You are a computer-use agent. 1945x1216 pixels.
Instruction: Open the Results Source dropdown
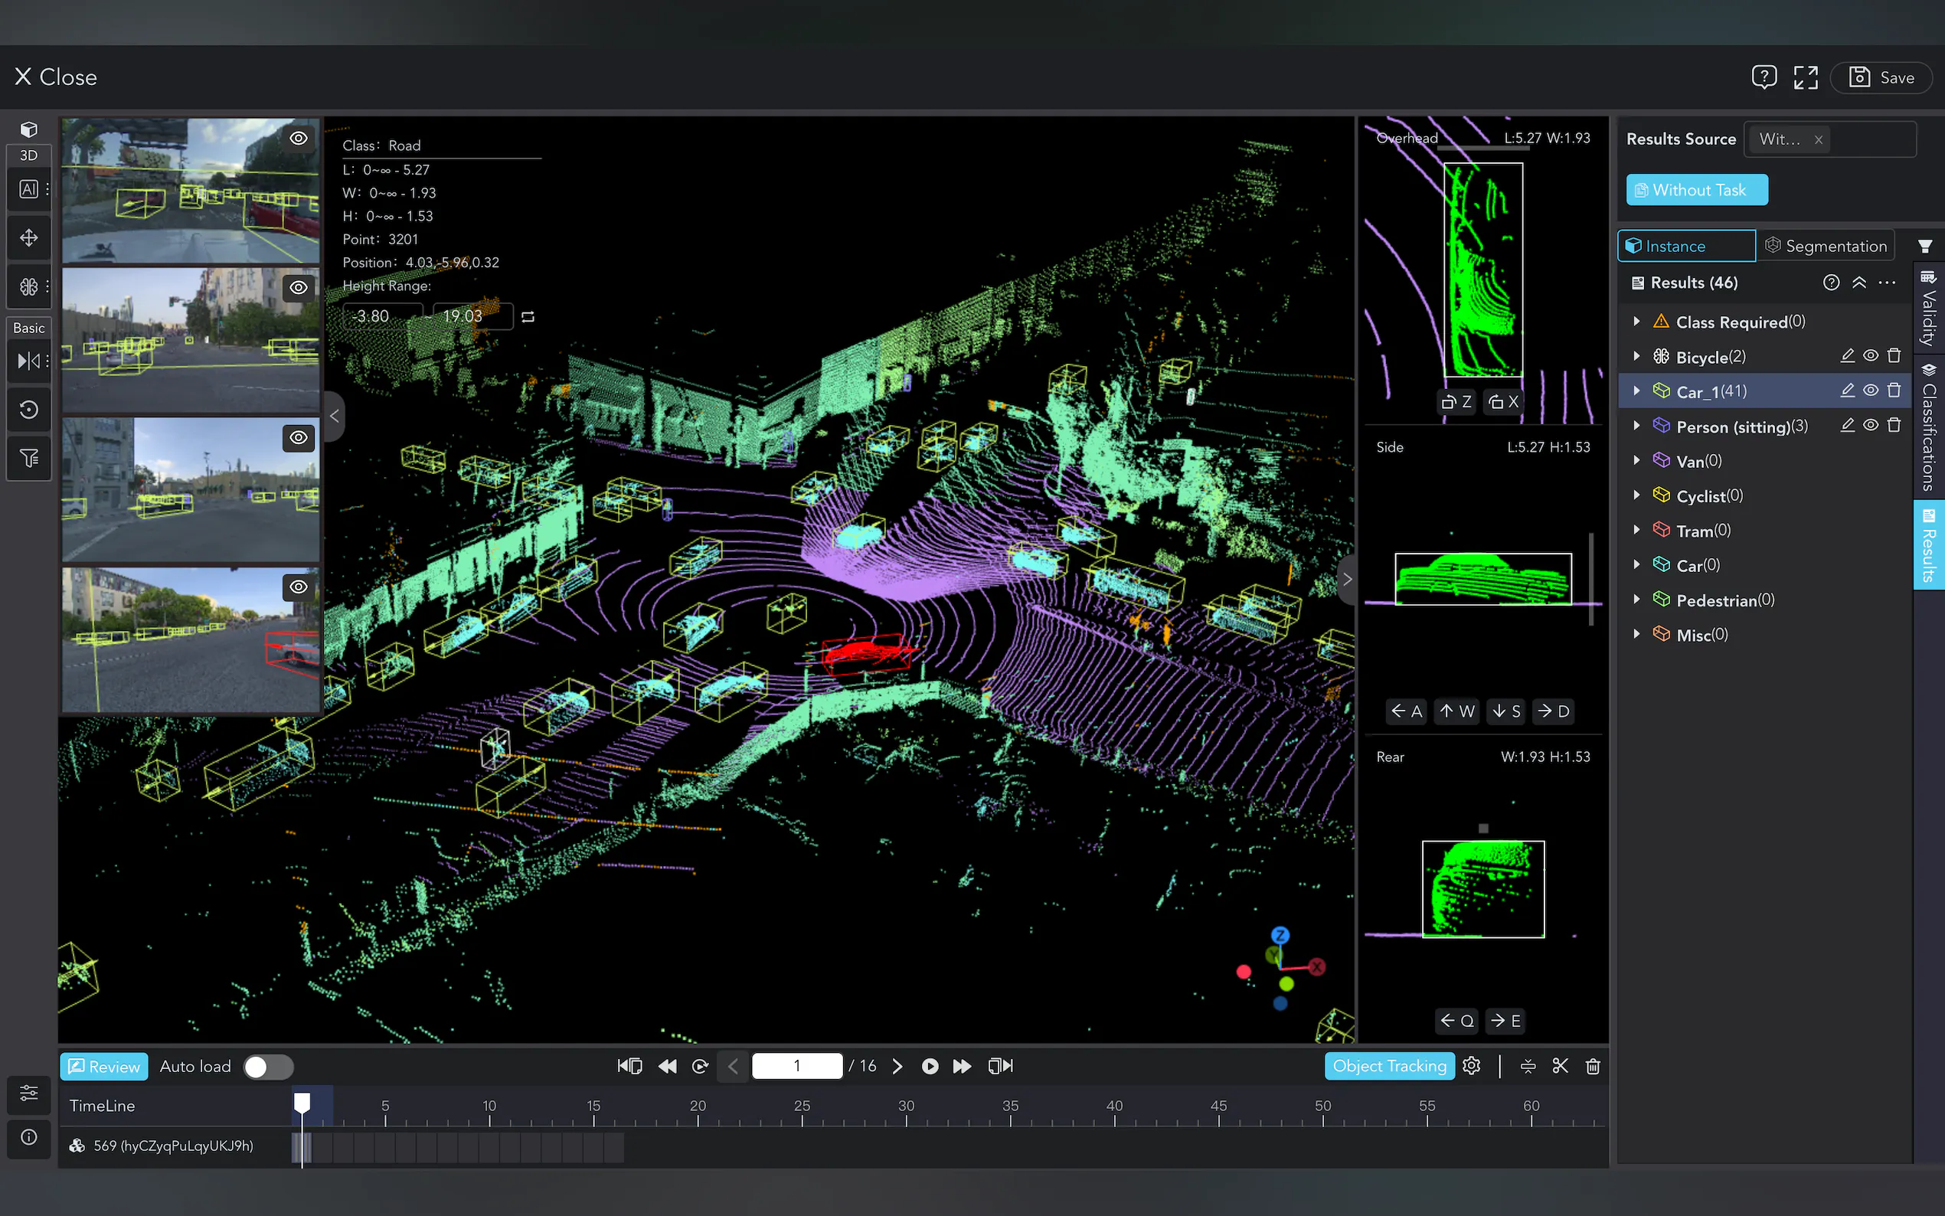pyautogui.click(x=1865, y=139)
